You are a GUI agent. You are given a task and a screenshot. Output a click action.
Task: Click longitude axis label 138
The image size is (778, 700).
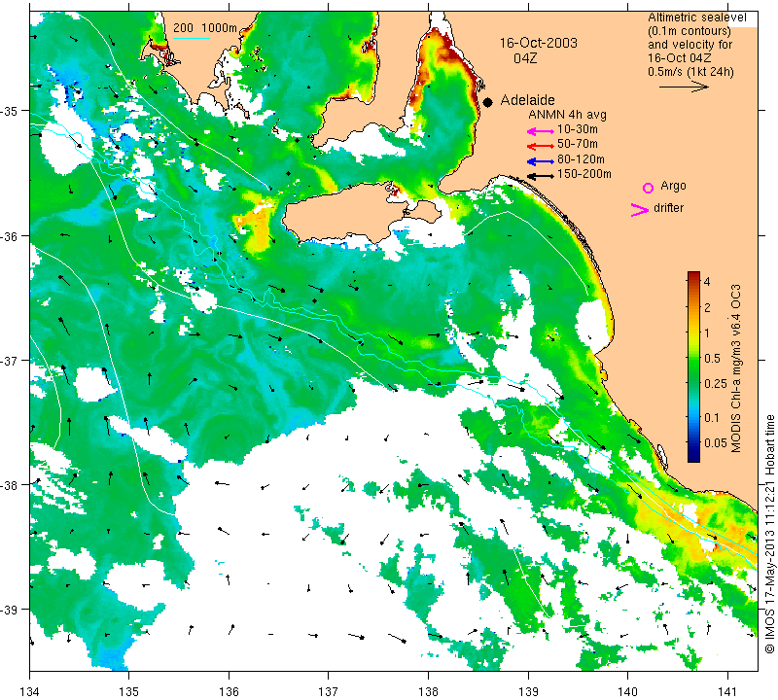tap(428, 691)
